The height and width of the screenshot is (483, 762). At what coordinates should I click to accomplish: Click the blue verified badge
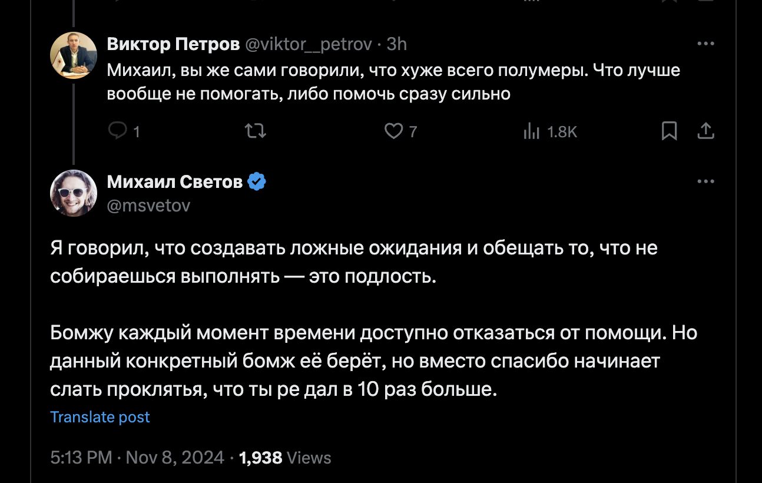point(256,182)
